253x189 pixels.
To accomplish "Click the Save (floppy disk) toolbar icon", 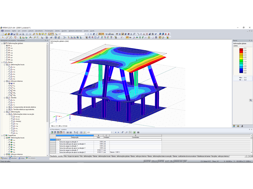I will point(14,34).
